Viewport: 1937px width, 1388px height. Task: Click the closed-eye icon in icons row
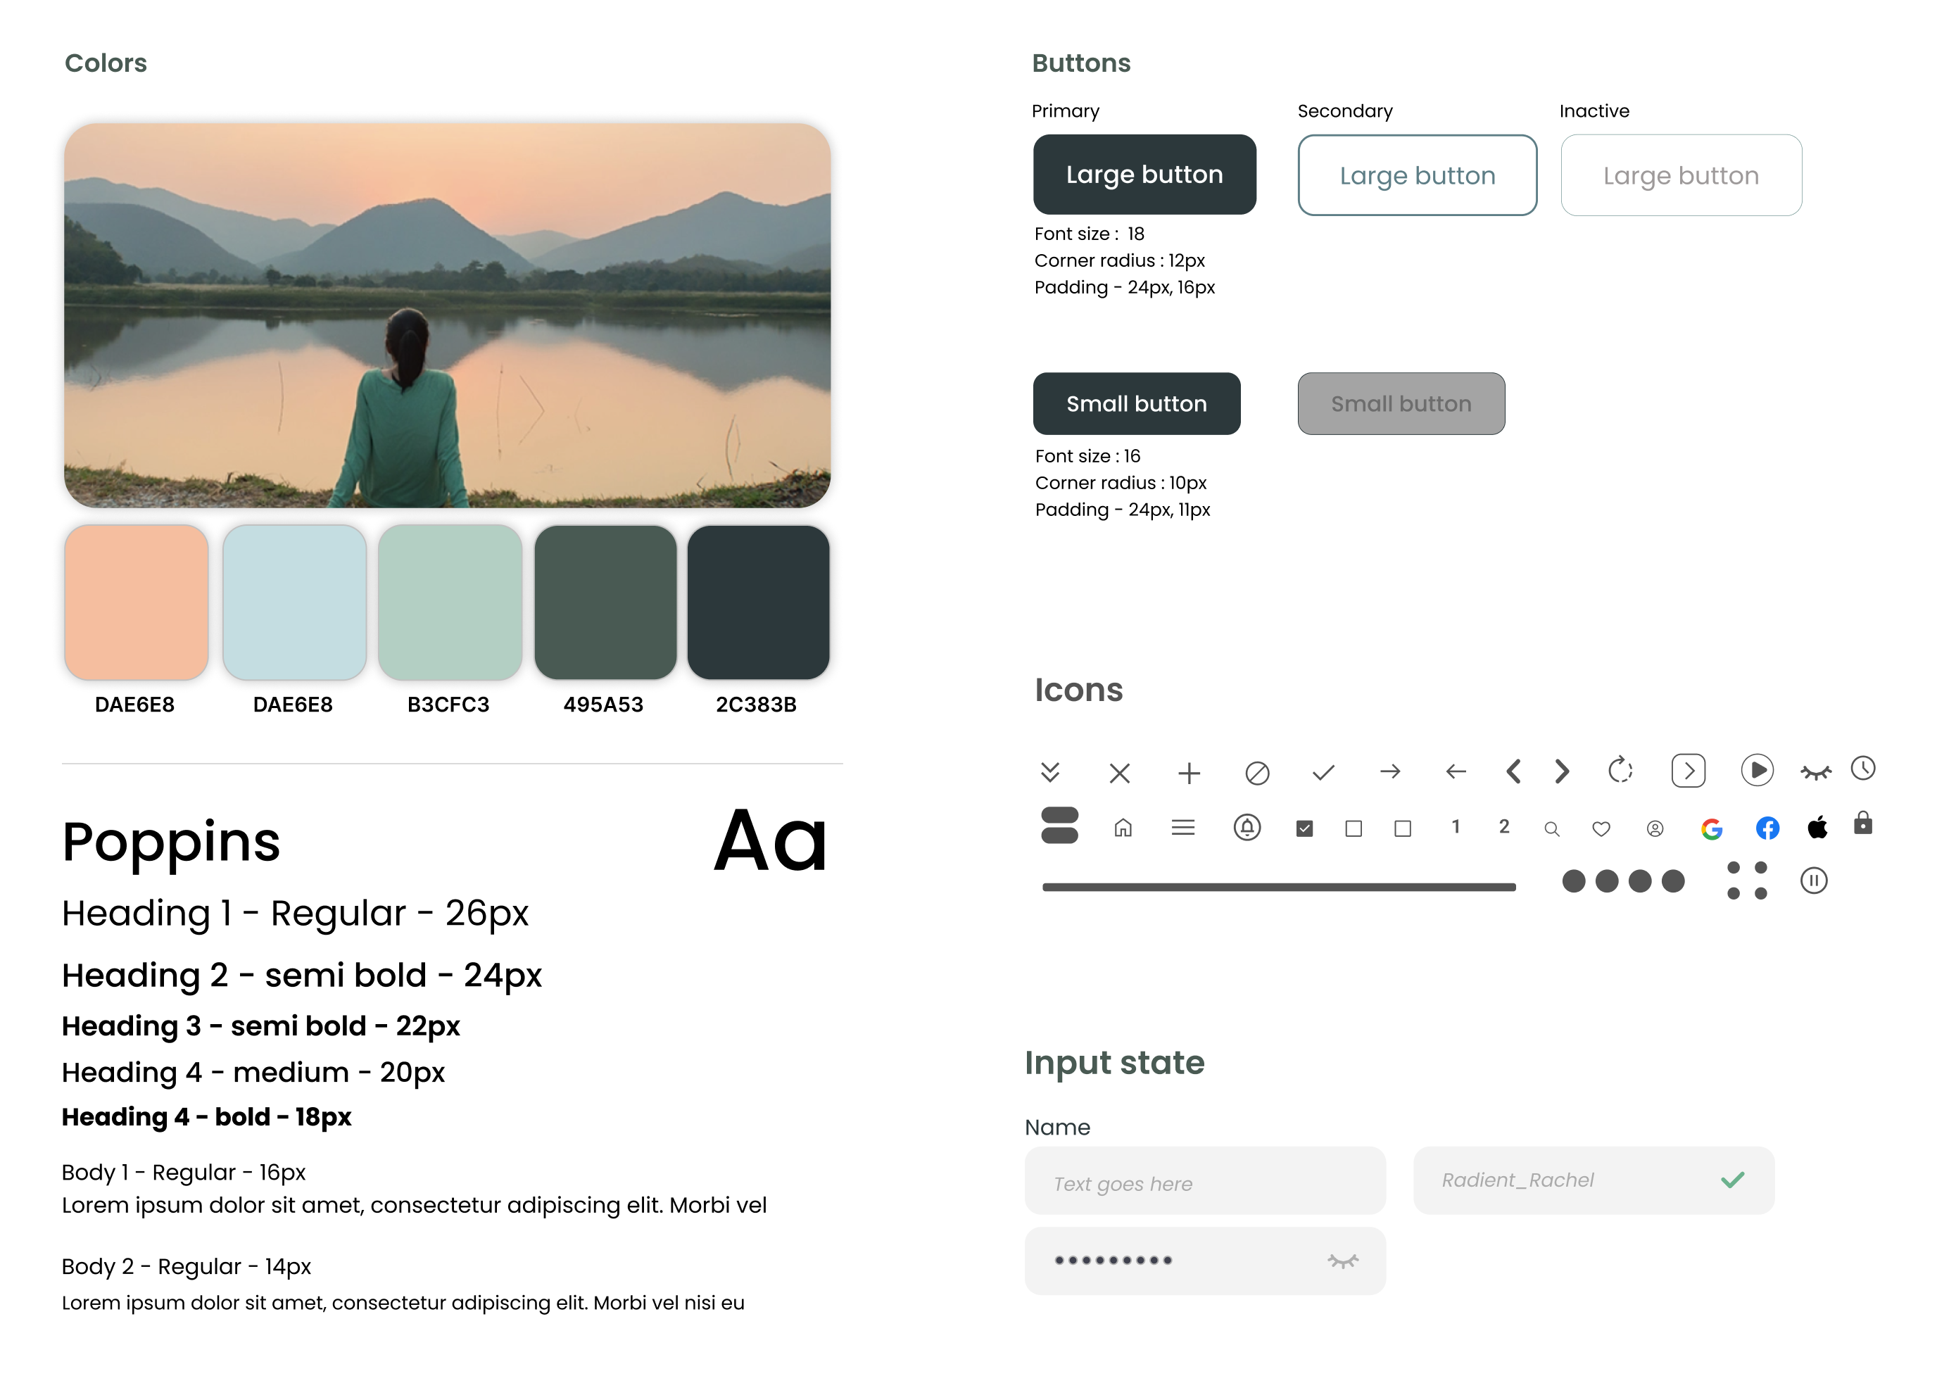[x=1816, y=772]
